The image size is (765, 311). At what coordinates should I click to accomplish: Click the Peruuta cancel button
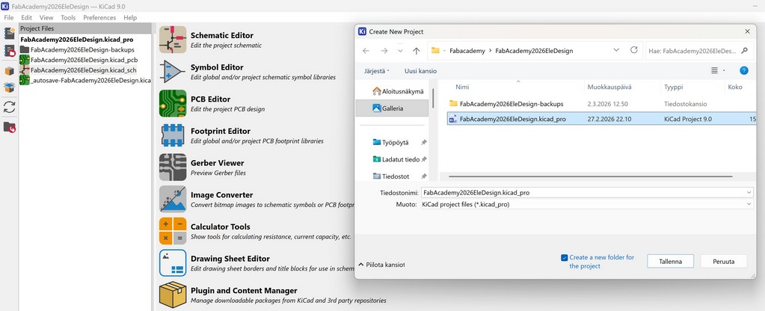pos(724,262)
